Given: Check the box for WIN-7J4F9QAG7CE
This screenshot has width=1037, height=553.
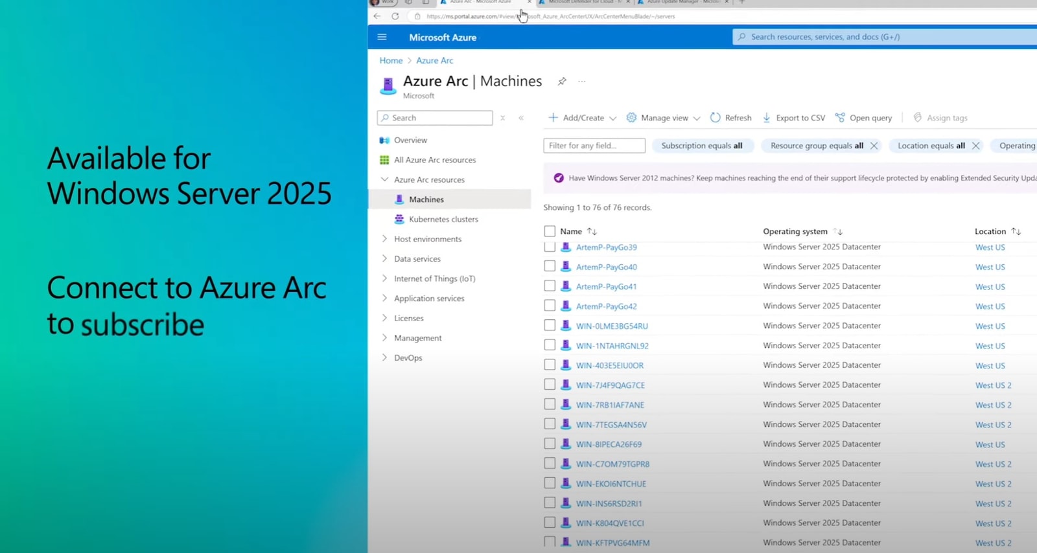Looking at the screenshot, I should pyautogui.click(x=550, y=385).
